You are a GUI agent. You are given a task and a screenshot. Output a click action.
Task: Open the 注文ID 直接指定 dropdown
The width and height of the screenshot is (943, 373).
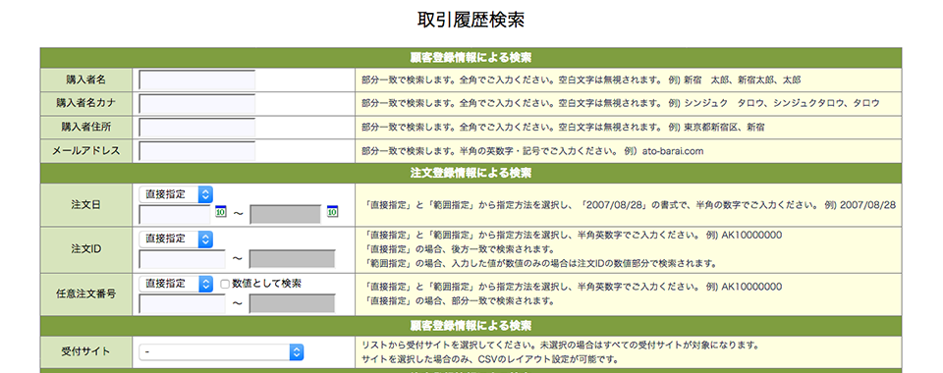(x=176, y=240)
